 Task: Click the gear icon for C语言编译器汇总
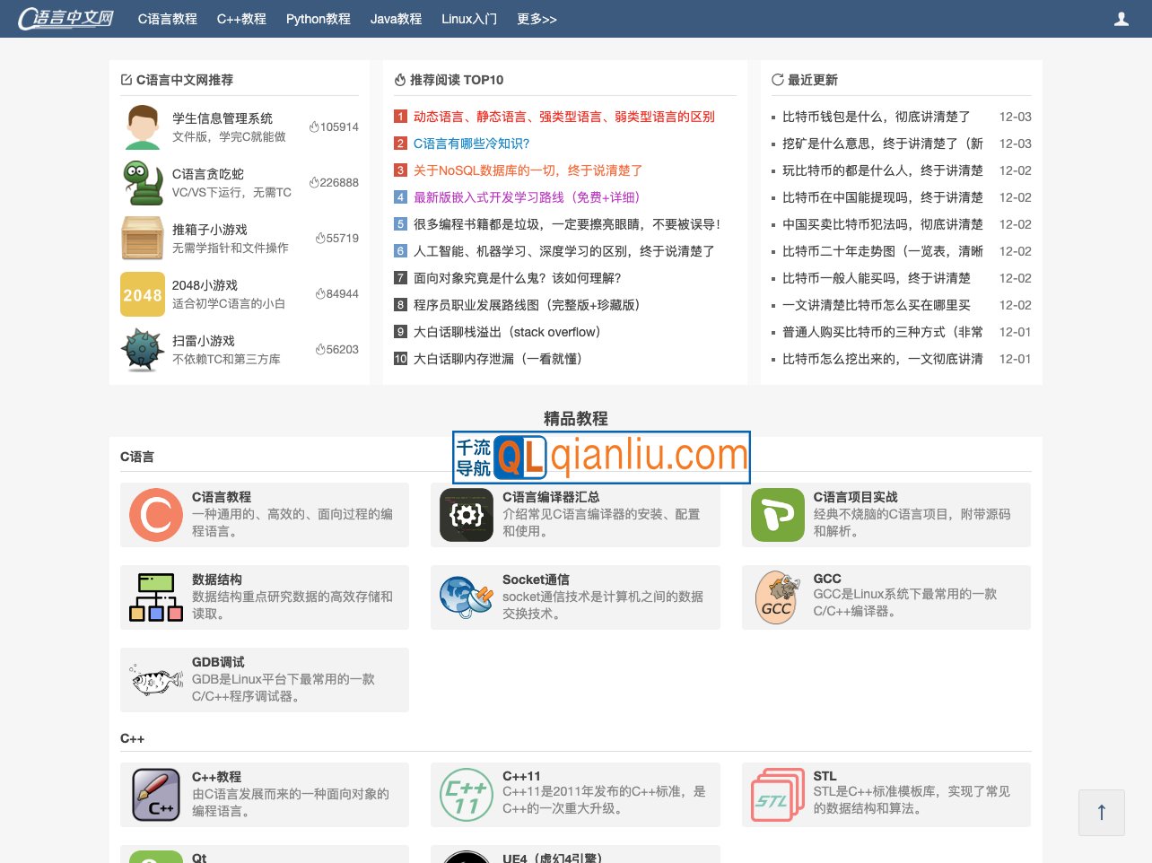(x=467, y=515)
